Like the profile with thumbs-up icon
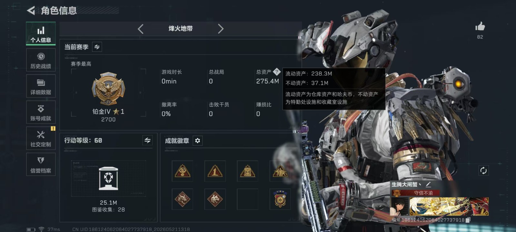The height and width of the screenshot is (232, 516). tap(480, 27)
